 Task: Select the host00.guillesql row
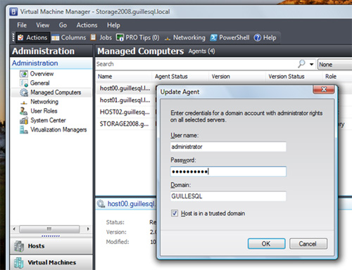coord(125,89)
